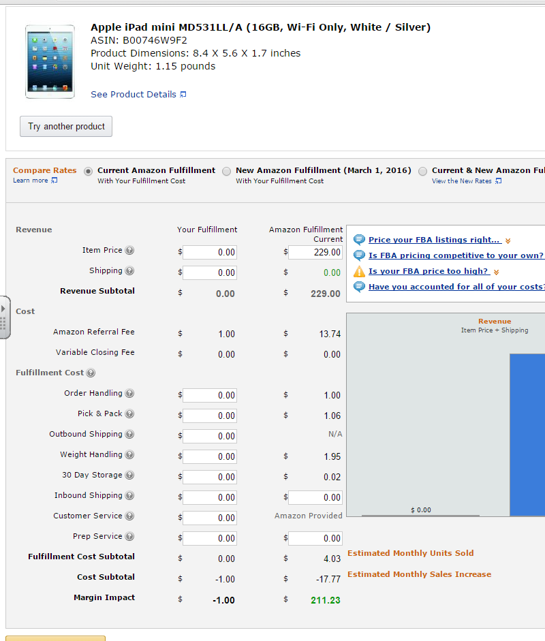The image size is (545, 641).
Task: Click help icon beside 30 Day Storage
Action: (129, 475)
